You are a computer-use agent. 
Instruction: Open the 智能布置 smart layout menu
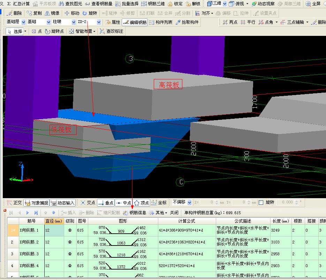(x=82, y=31)
